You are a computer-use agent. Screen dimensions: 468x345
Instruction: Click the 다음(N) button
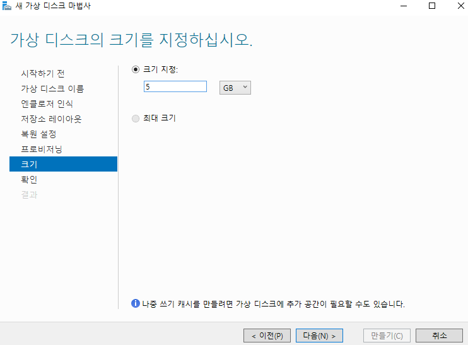point(319,336)
